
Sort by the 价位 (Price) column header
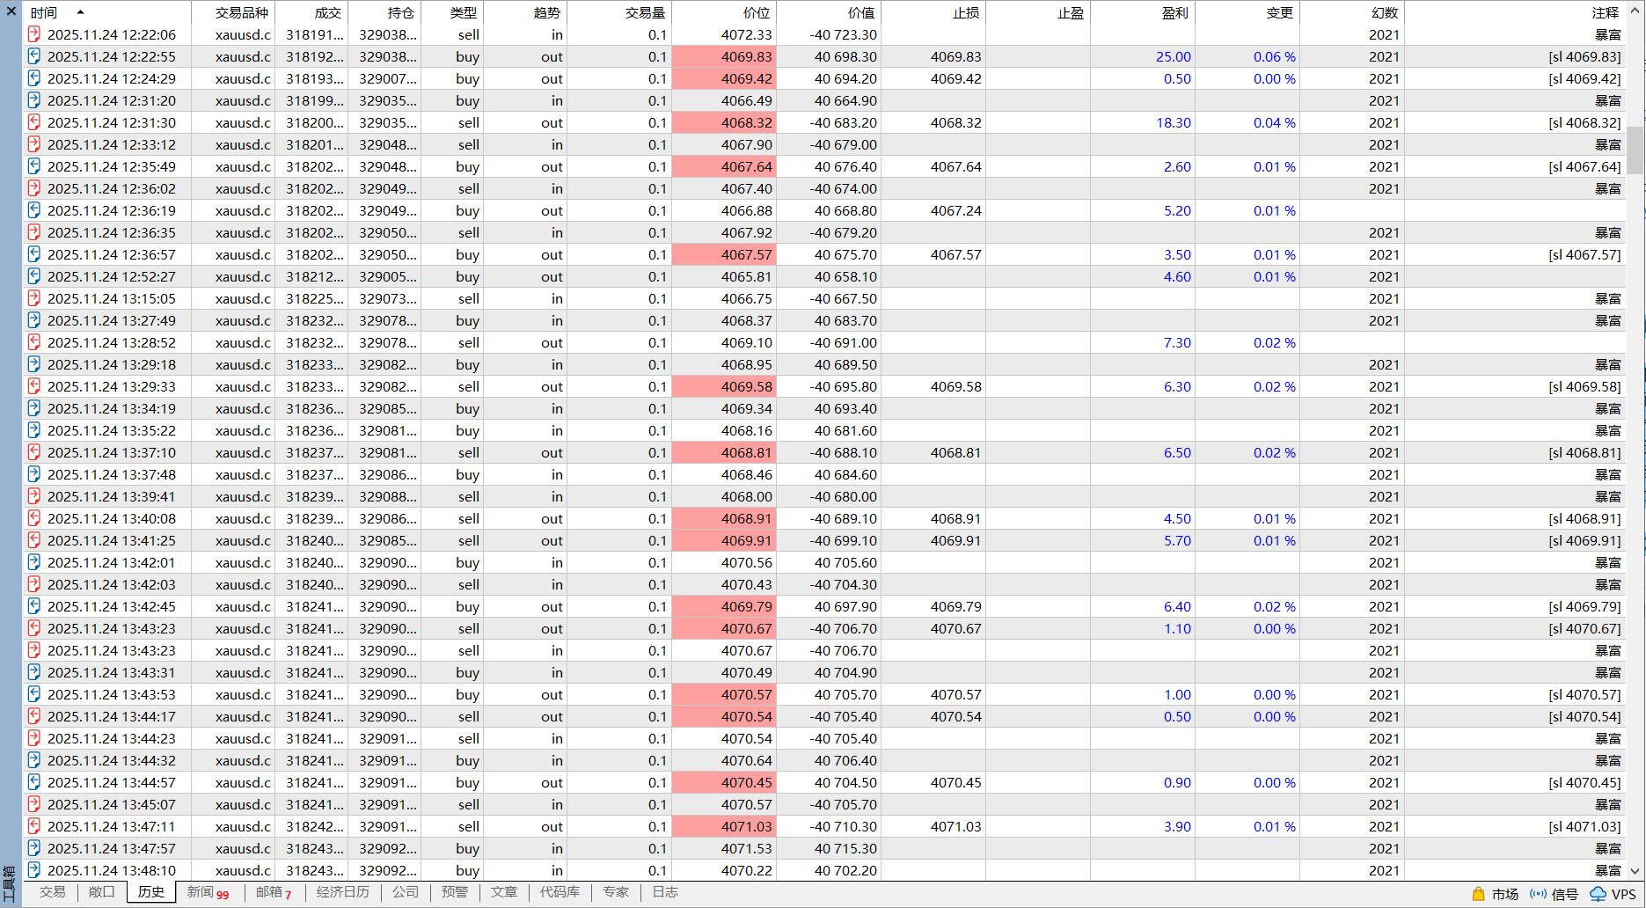tap(756, 12)
